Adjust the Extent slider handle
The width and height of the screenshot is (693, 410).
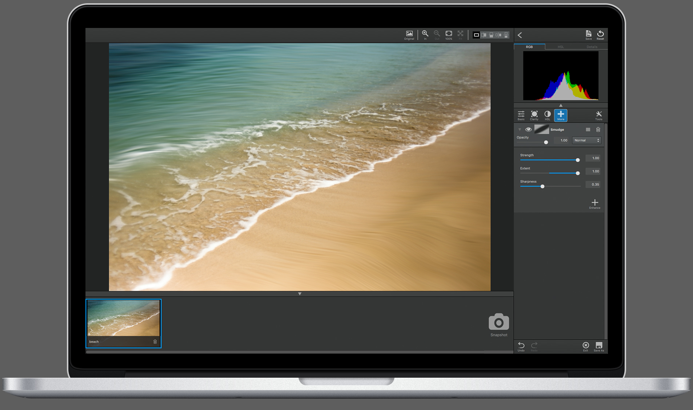coord(578,173)
